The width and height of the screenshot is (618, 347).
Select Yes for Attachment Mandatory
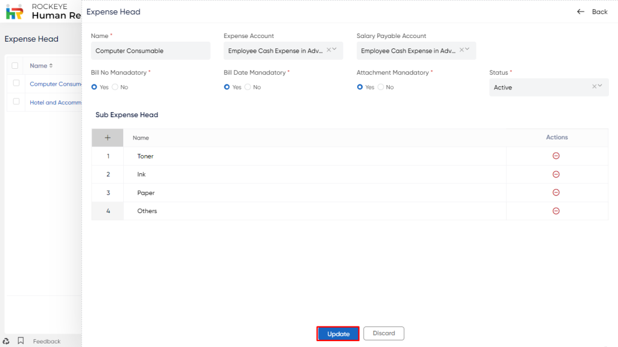pos(360,87)
